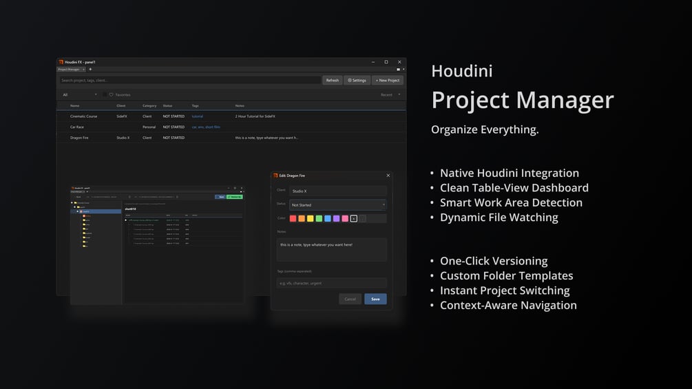Click the Refresh button in Project Manager

pyautogui.click(x=332, y=81)
